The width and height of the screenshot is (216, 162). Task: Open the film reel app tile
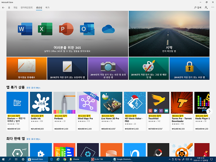click(x=182, y=150)
